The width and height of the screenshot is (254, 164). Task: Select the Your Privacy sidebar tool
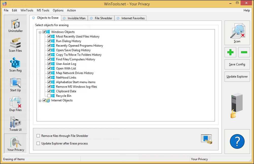click(15, 143)
